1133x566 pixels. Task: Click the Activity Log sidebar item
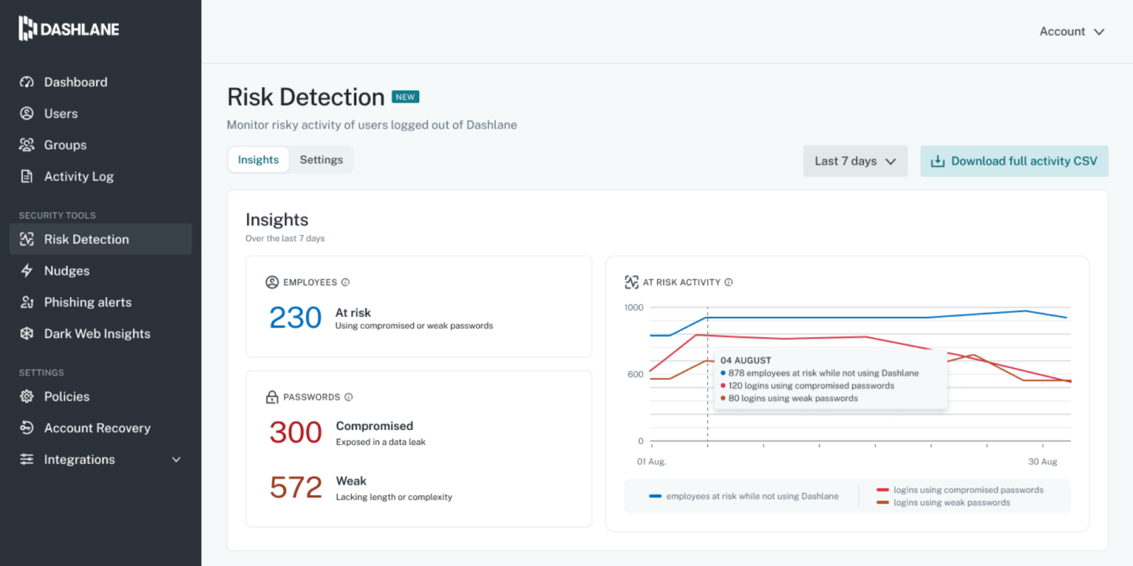(x=79, y=177)
